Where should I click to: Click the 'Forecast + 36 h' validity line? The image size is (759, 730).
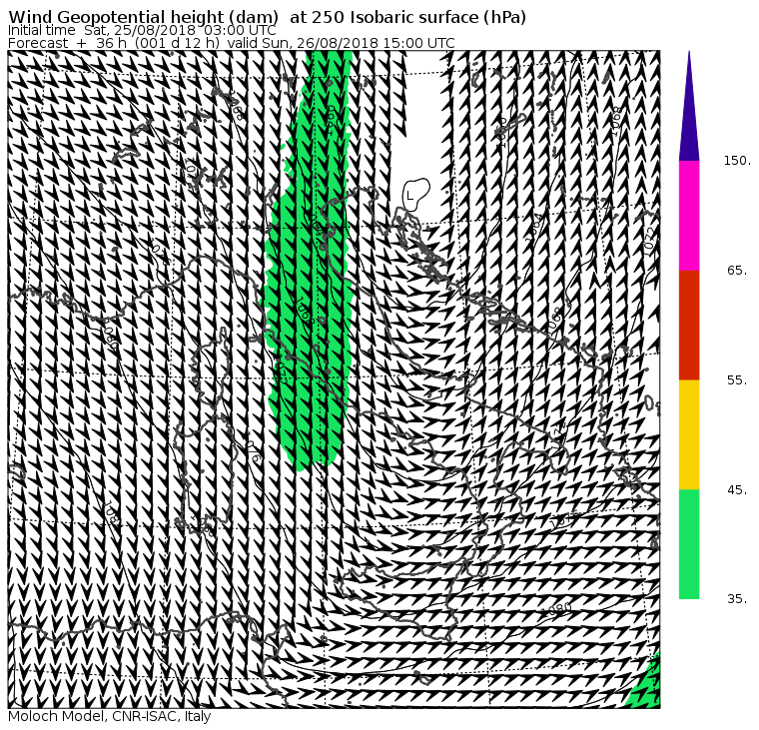point(232,43)
